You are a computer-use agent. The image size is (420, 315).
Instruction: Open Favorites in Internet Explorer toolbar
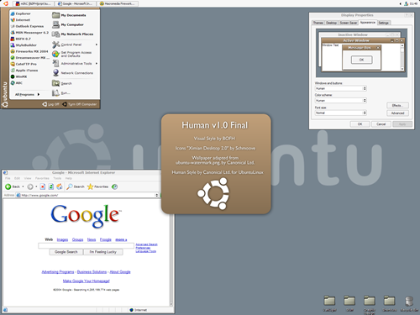click(x=97, y=186)
